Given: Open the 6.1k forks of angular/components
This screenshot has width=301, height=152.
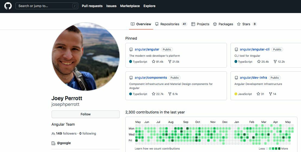Looking at the screenshot, I should coord(173,94).
